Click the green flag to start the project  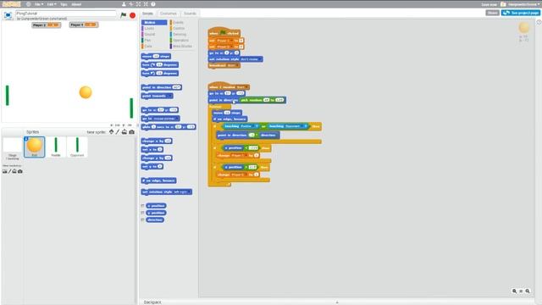tap(124, 15)
